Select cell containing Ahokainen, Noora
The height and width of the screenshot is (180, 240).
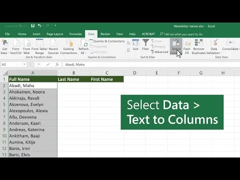32,92
